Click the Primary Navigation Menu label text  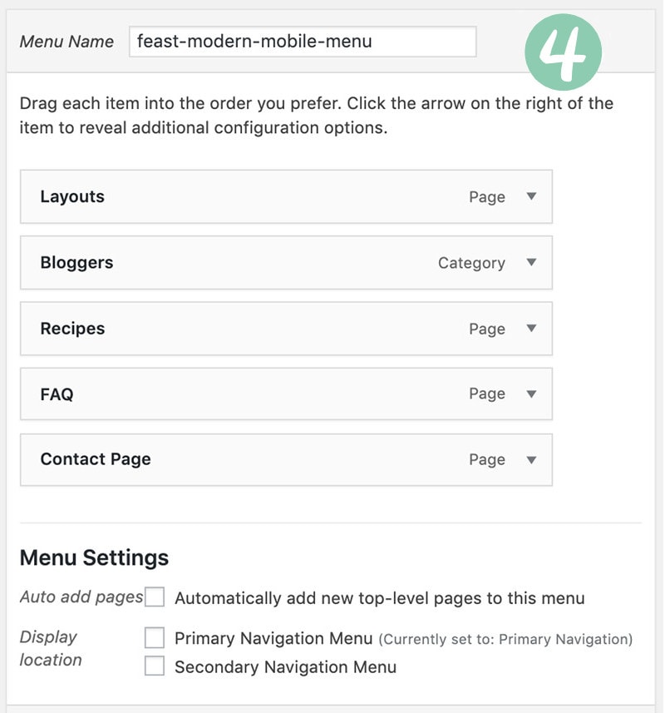click(273, 638)
